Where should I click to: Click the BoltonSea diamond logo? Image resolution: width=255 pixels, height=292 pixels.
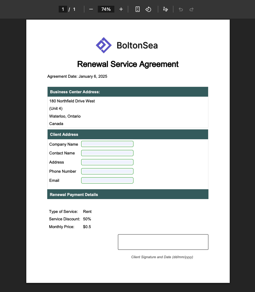104,45
